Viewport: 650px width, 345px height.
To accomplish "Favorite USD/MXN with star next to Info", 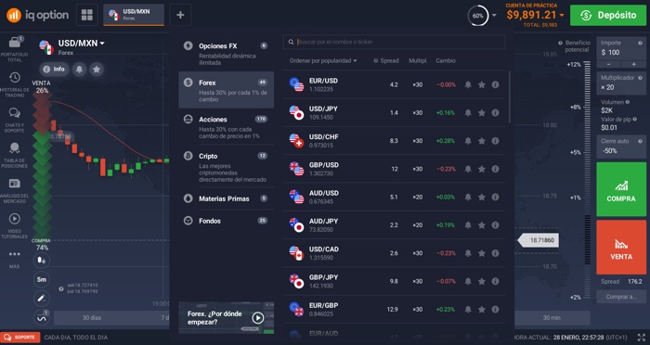I will [97, 70].
